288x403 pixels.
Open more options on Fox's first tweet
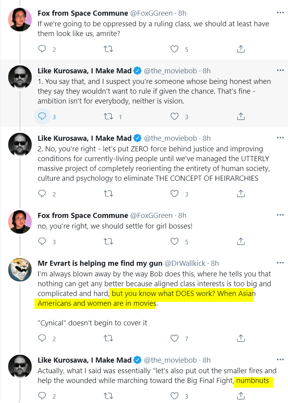[280, 13]
